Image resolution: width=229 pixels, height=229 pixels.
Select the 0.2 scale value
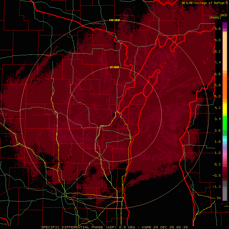218,164
